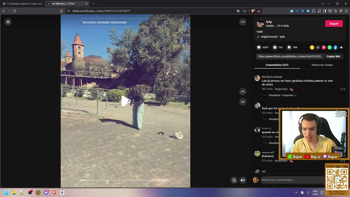
Task: Select the video URL text field
Action: pyautogui.click(x=290, y=56)
